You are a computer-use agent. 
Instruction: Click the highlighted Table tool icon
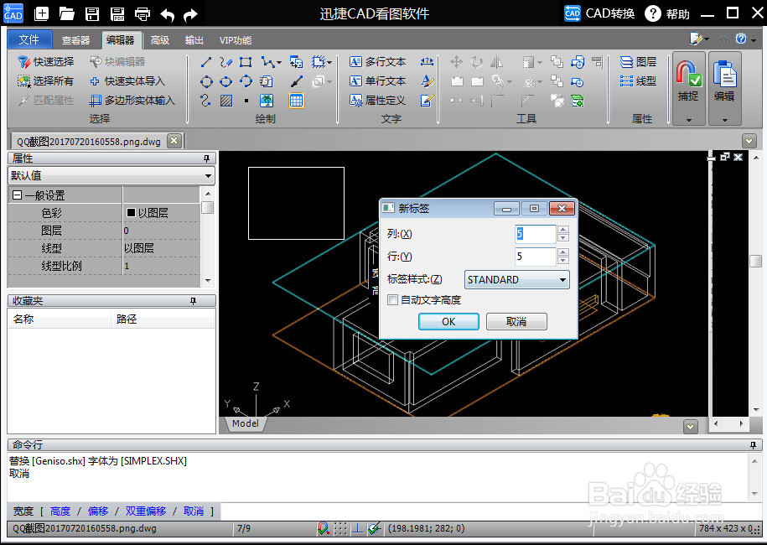point(296,101)
